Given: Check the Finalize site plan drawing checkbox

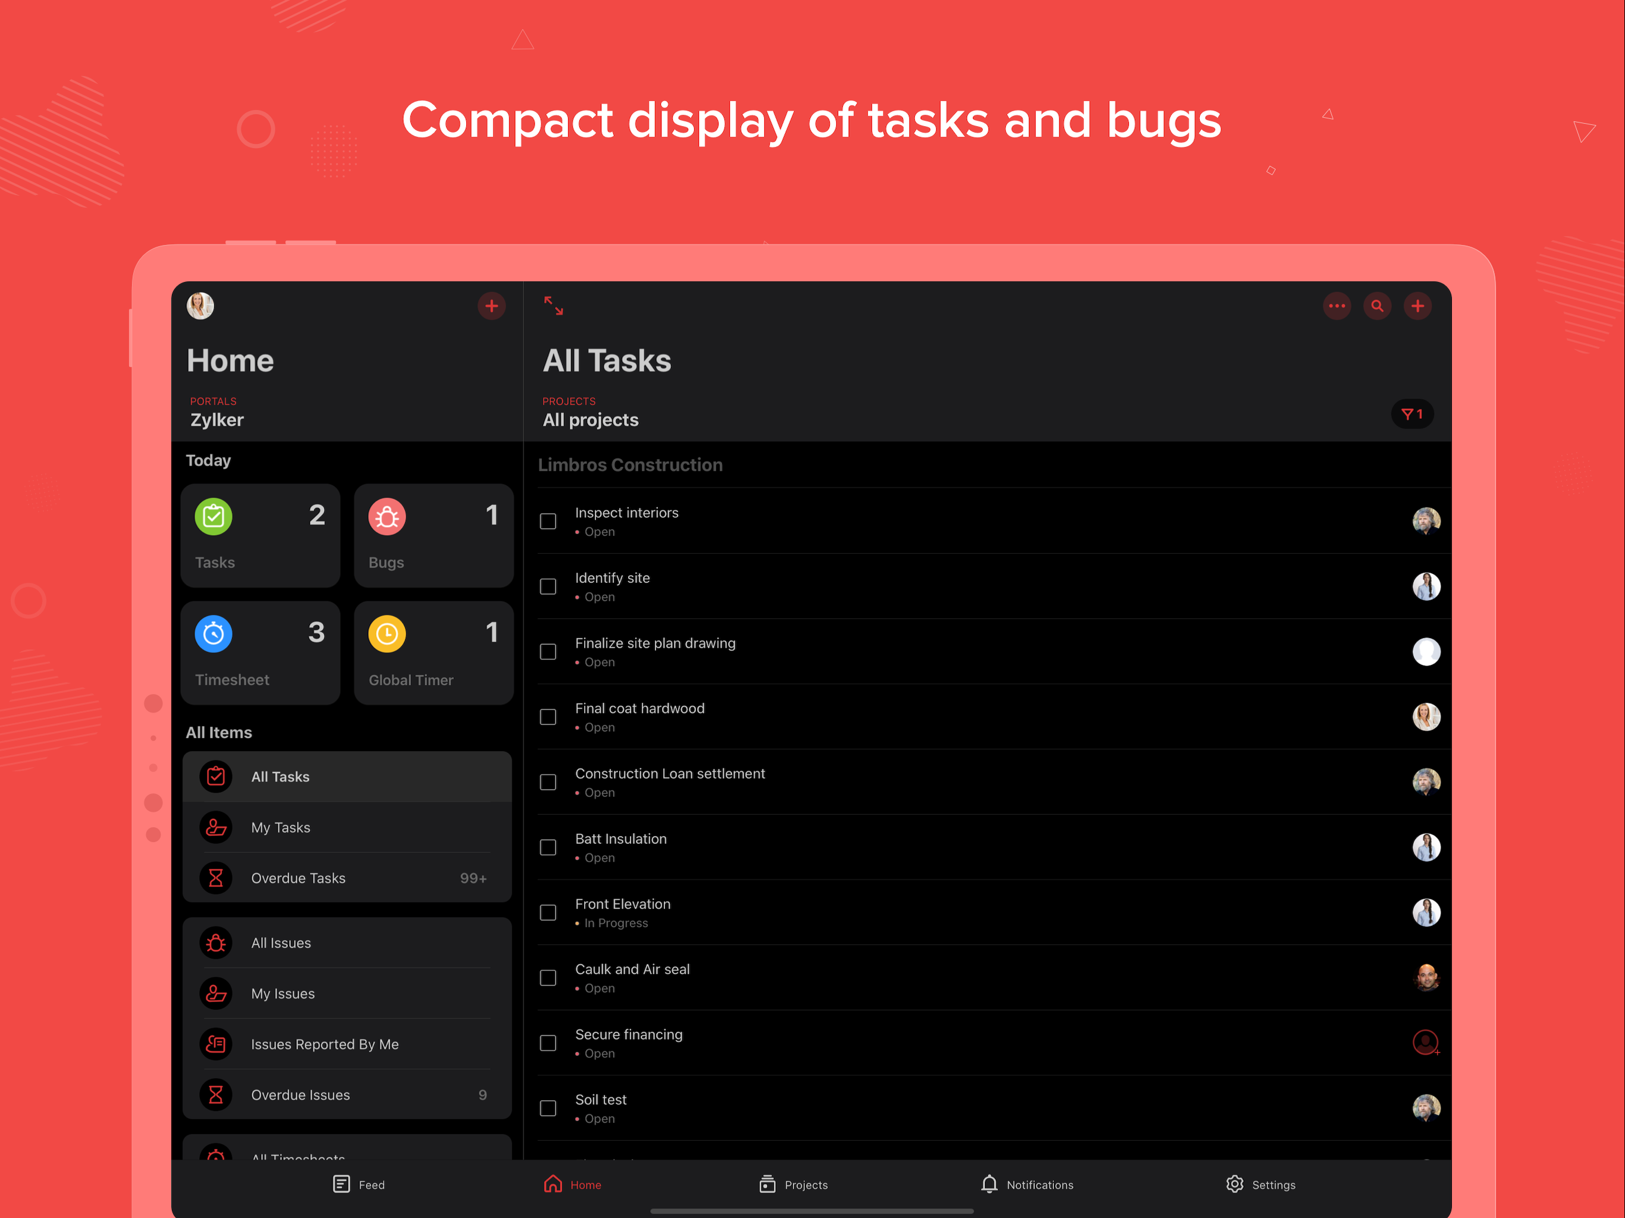Looking at the screenshot, I should coord(548,652).
